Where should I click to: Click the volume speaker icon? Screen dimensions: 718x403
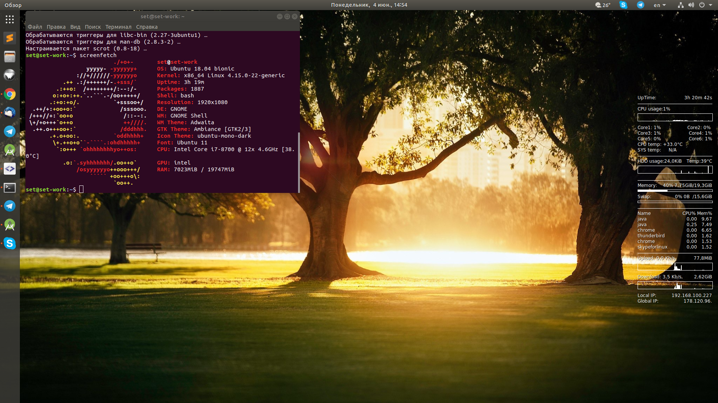pyautogui.click(x=691, y=5)
